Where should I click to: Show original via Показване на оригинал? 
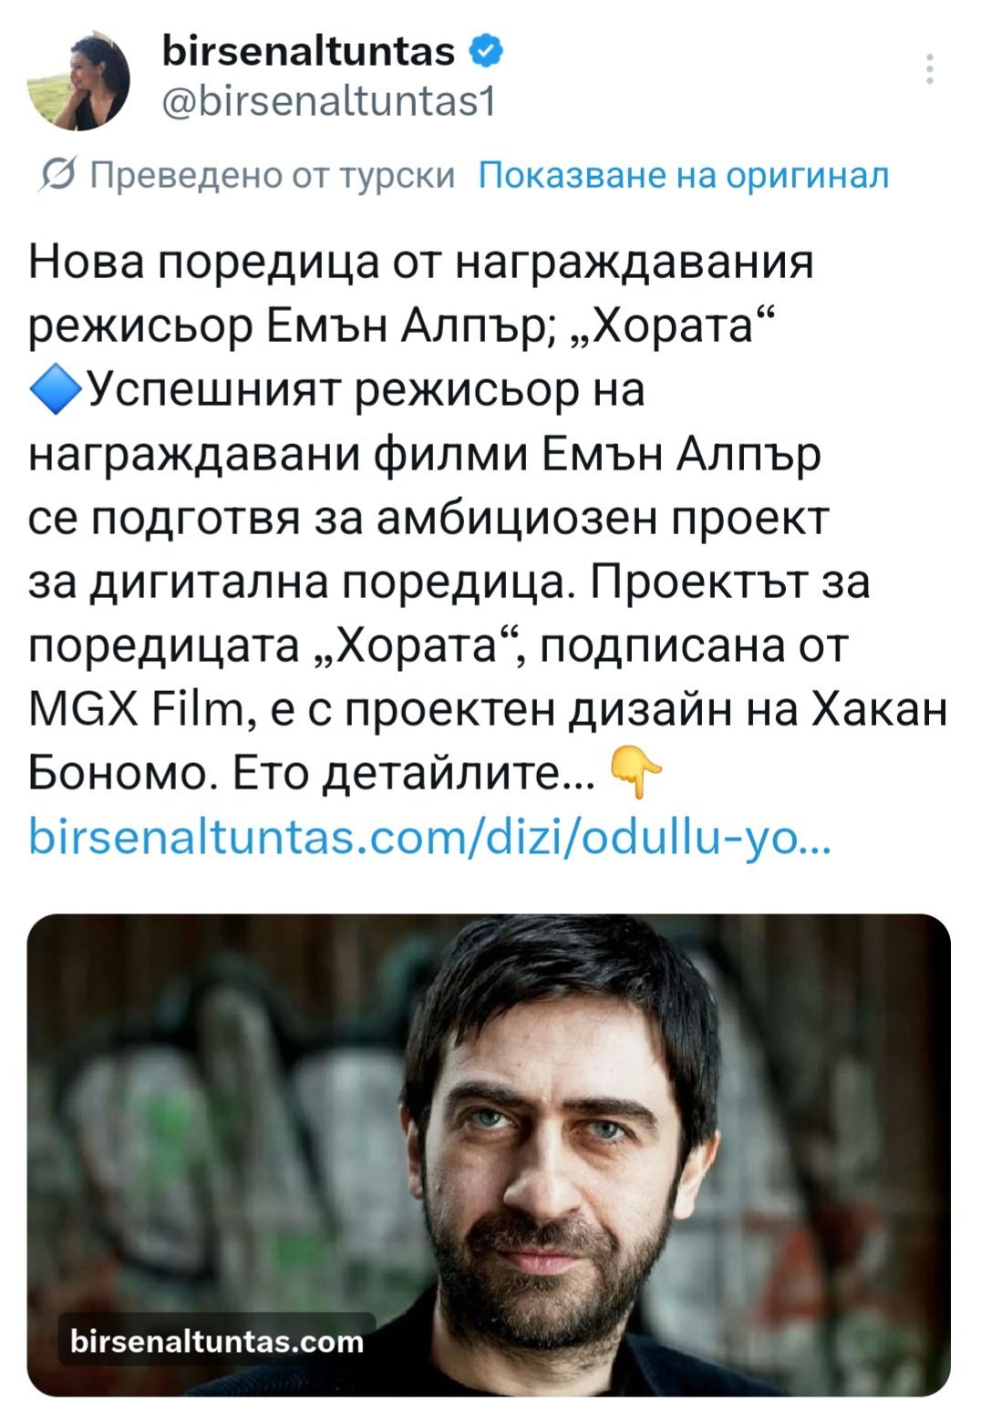tap(683, 173)
